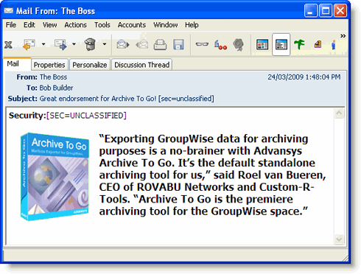Click the highlighted view layout icon
This screenshot has height=274, width=361.
pyautogui.click(x=281, y=45)
